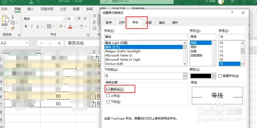257x128 pixels.
Task: Switch to the 对齐 tab
Action: (122, 23)
